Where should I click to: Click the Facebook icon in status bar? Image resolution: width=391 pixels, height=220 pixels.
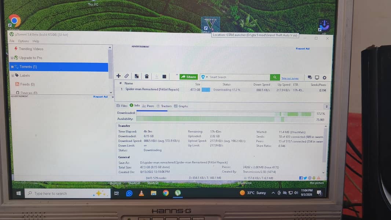(301, 178)
